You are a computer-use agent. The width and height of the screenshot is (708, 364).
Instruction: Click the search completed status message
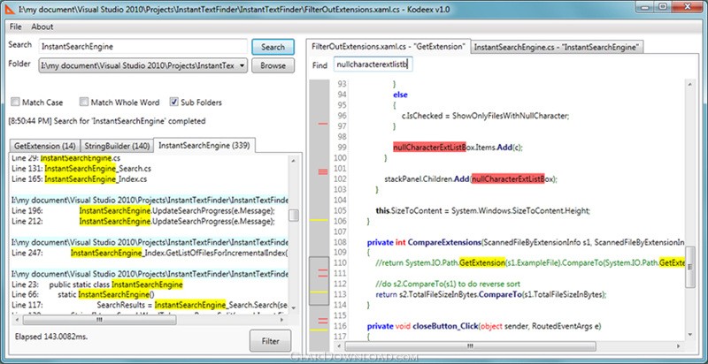coord(107,121)
